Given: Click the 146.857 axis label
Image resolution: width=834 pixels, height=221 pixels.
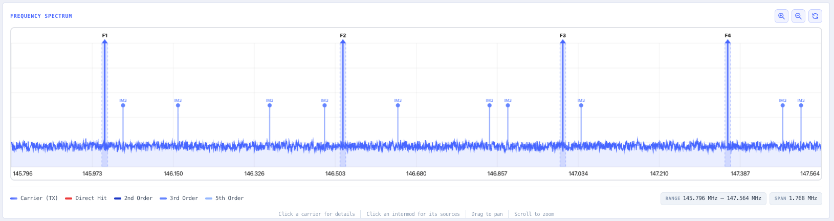Looking at the screenshot, I should coord(497,174).
